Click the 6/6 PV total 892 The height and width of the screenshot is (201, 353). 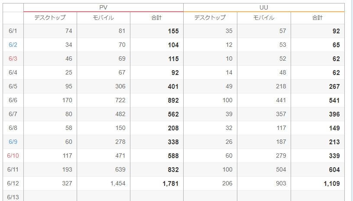tap(173, 100)
